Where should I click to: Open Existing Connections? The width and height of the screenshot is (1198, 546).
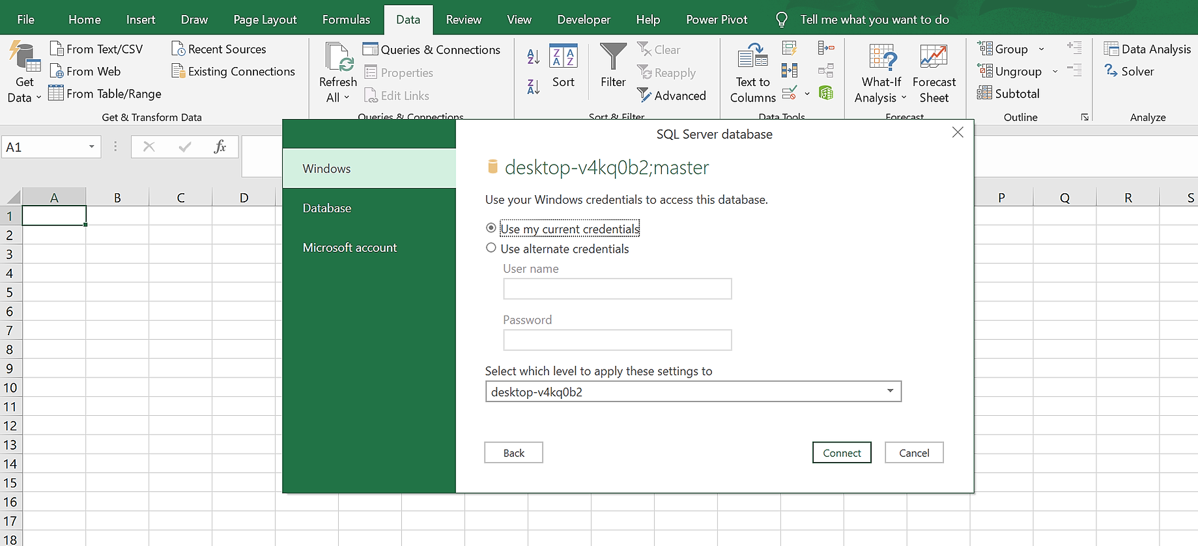tap(233, 71)
